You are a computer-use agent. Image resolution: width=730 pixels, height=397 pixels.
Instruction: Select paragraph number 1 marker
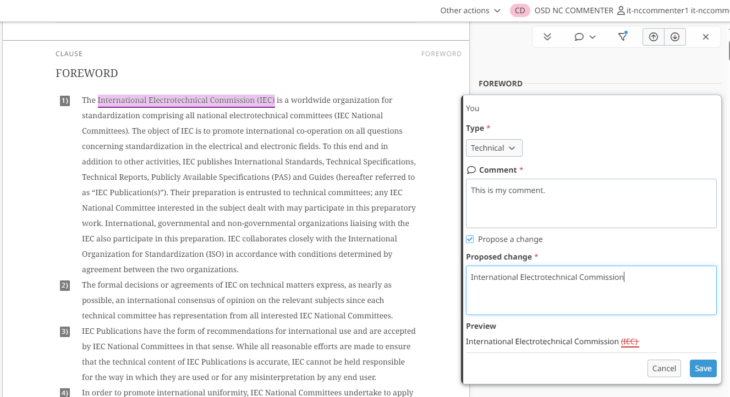[65, 101]
